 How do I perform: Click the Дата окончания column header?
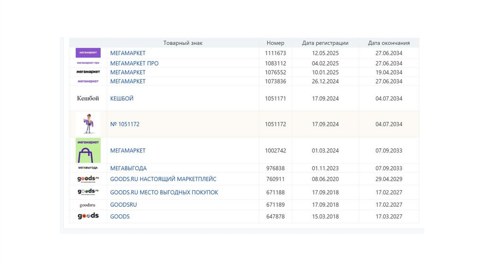click(x=389, y=43)
